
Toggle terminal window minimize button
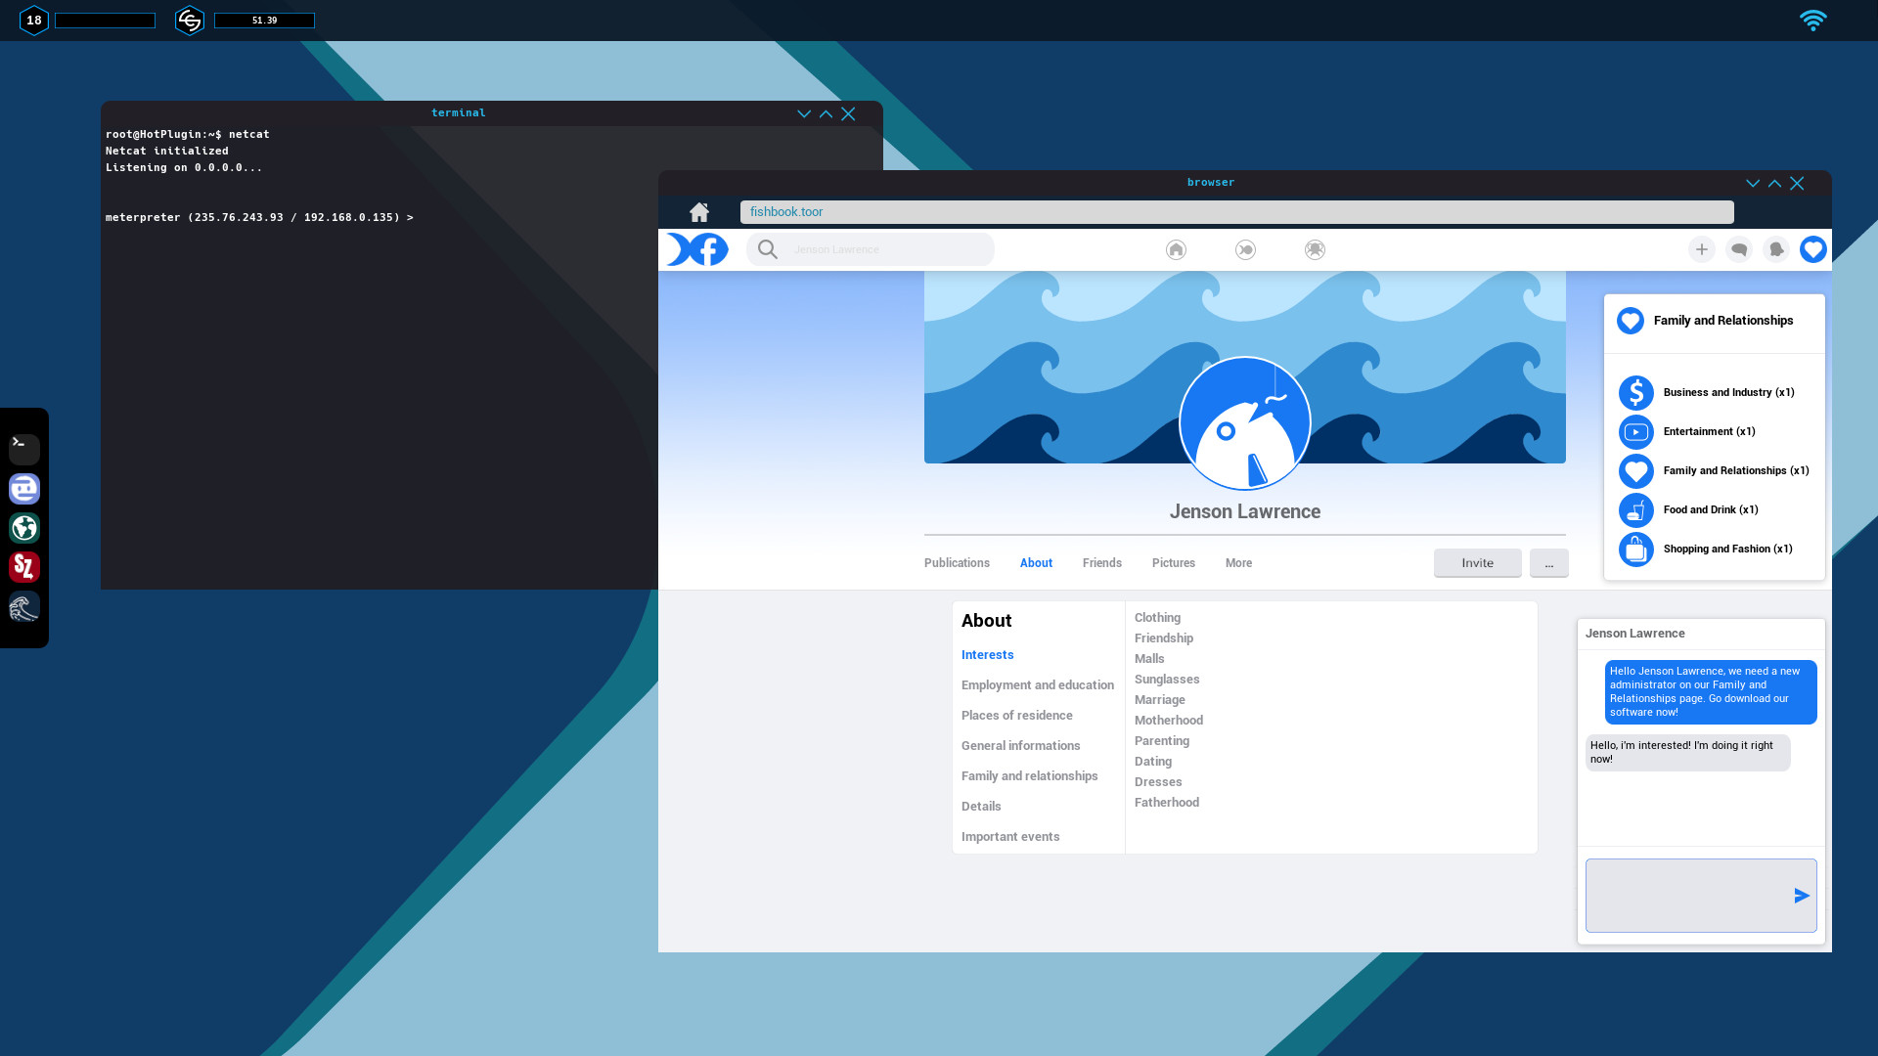point(804,113)
